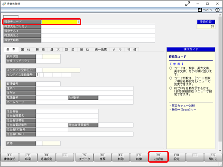The image size is (223, 167).
Task: Click the F6 複写 copy button
Action: tap(102, 157)
